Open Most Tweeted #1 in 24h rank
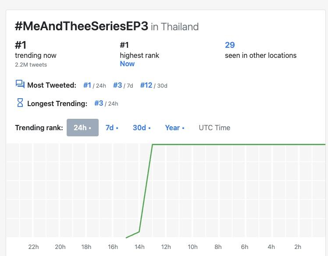Screen dimensions: 328x256 [x=87, y=85]
